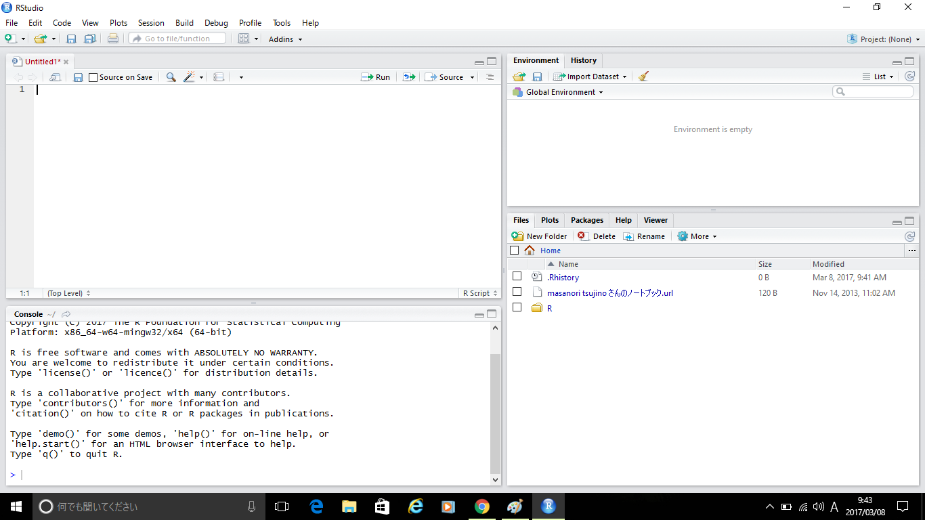Open the (Top Level) scope selector

coord(68,293)
